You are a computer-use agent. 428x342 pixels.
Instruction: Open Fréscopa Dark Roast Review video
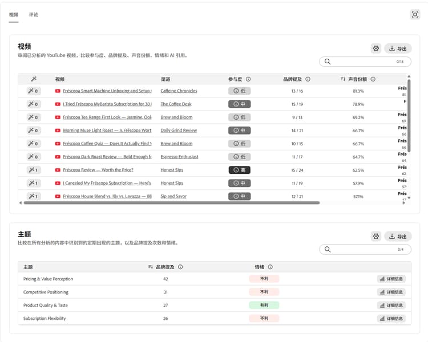[107, 157]
